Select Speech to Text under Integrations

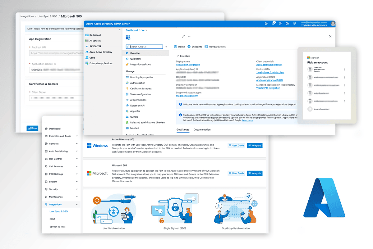tap(58, 227)
